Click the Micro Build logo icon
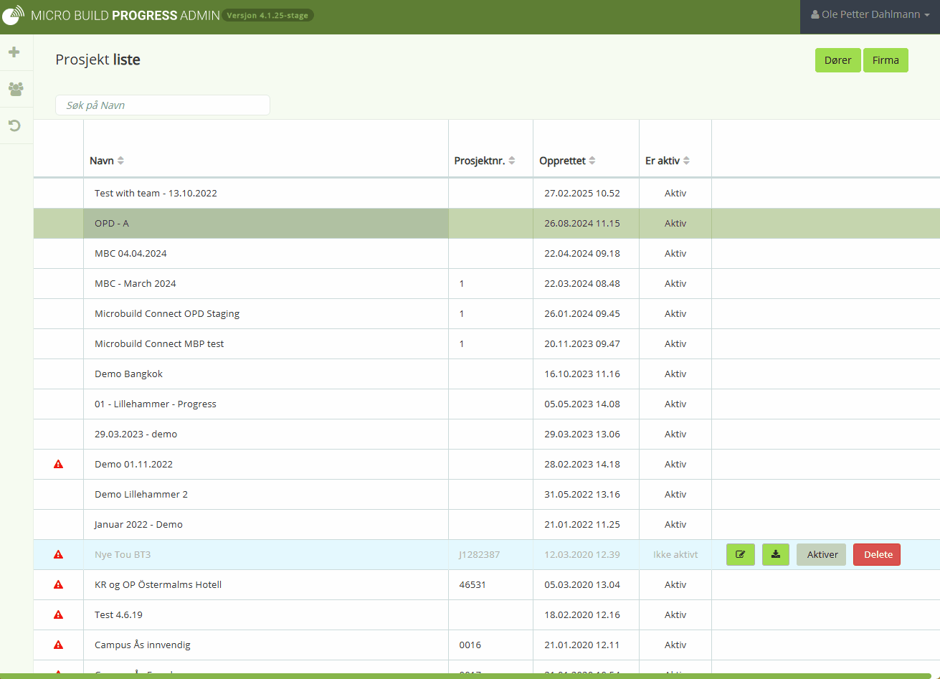 [14, 15]
